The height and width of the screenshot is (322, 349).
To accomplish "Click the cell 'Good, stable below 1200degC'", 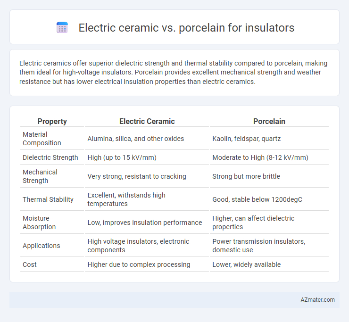I will point(258,199).
